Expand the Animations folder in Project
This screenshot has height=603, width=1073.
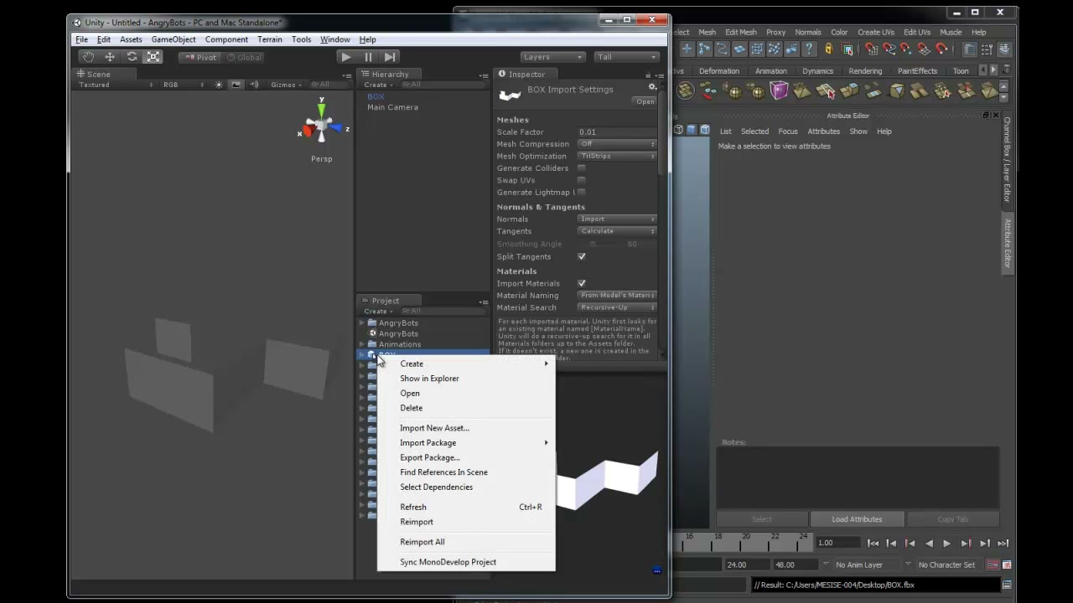point(362,344)
